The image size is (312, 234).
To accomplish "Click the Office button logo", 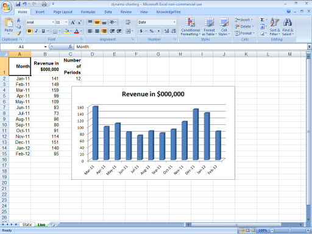I will [x=7, y=7].
